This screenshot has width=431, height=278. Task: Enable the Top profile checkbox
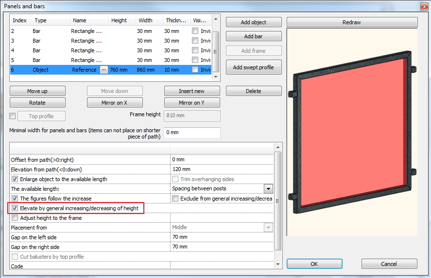(12, 116)
